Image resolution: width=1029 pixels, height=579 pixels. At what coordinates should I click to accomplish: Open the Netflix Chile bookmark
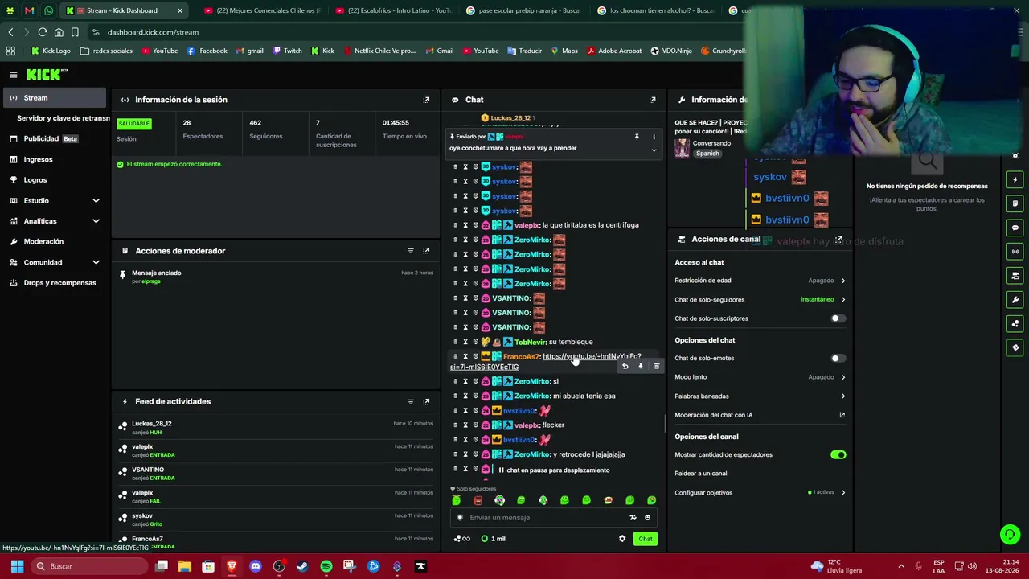(379, 51)
